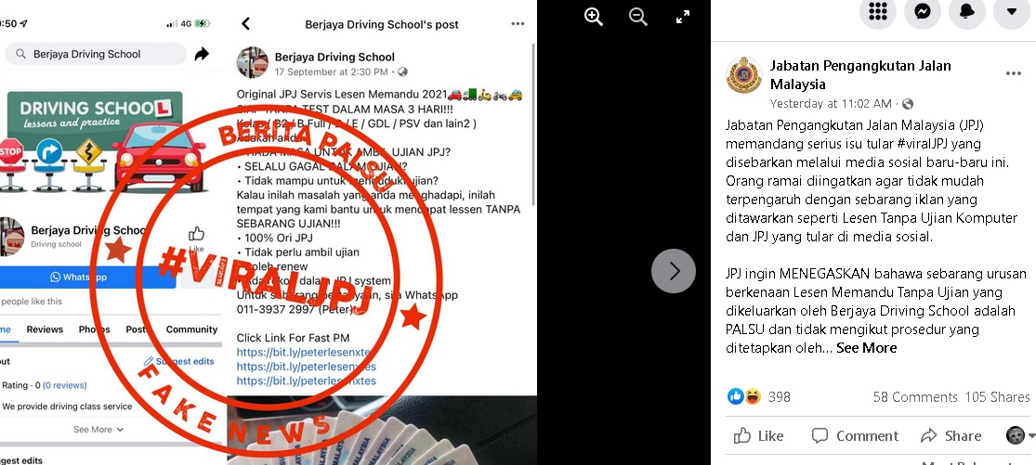Image resolution: width=1036 pixels, height=465 pixels.
Task: Open the Facebook apps grid menu
Action: pos(877,11)
